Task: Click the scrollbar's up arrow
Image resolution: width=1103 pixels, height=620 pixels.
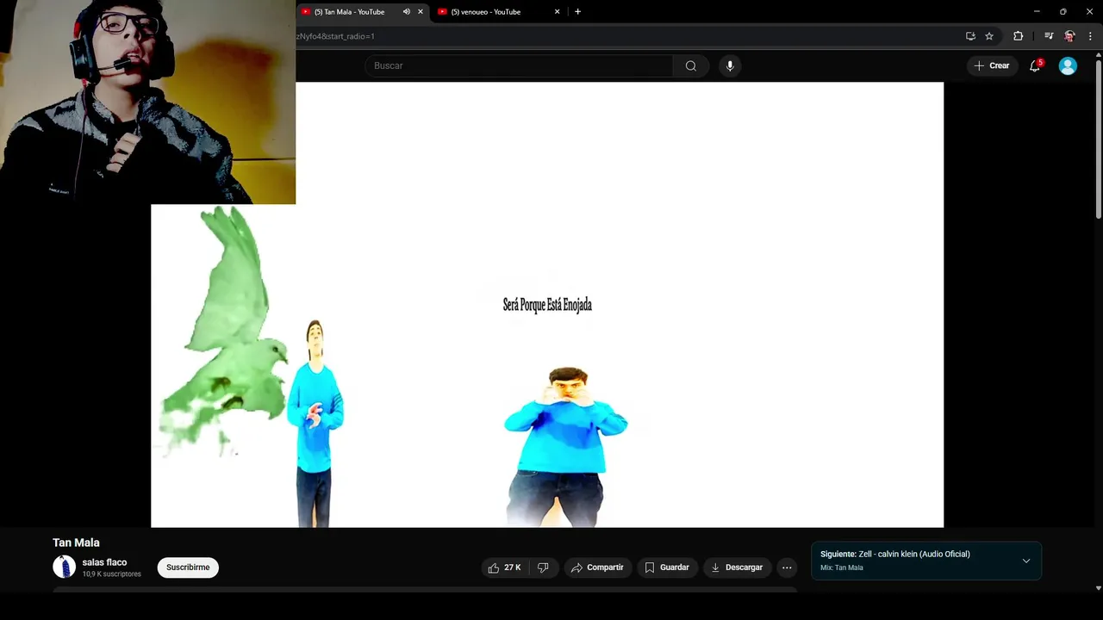Action: click(x=1098, y=55)
